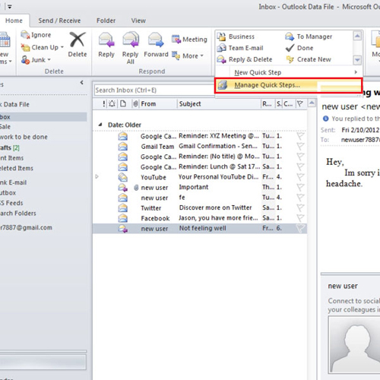Expand the Quick Steps gallery down arrow
The width and height of the screenshot is (380, 380).
click(x=357, y=60)
